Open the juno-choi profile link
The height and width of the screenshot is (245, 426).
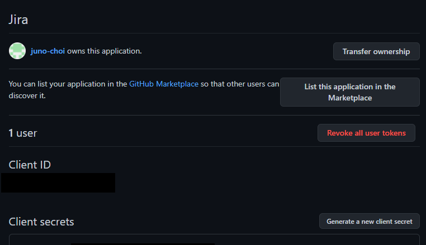pyautogui.click(x=48, y=51)
